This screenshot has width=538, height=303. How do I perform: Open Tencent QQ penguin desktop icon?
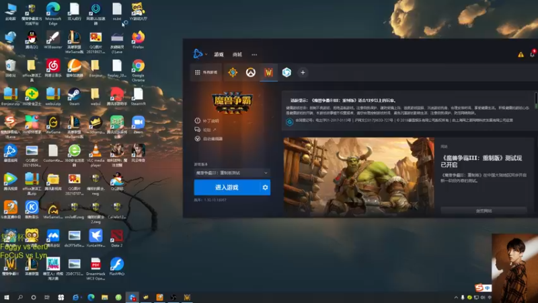coord(32,40)
